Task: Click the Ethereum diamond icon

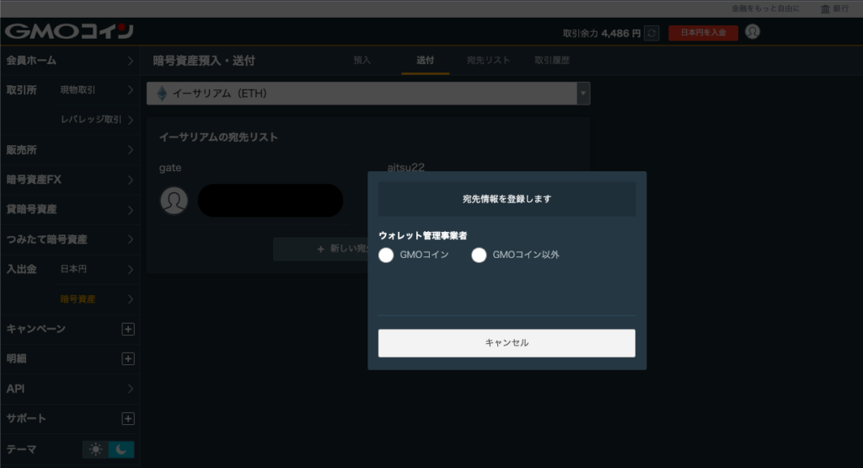Action: point(162,94)
